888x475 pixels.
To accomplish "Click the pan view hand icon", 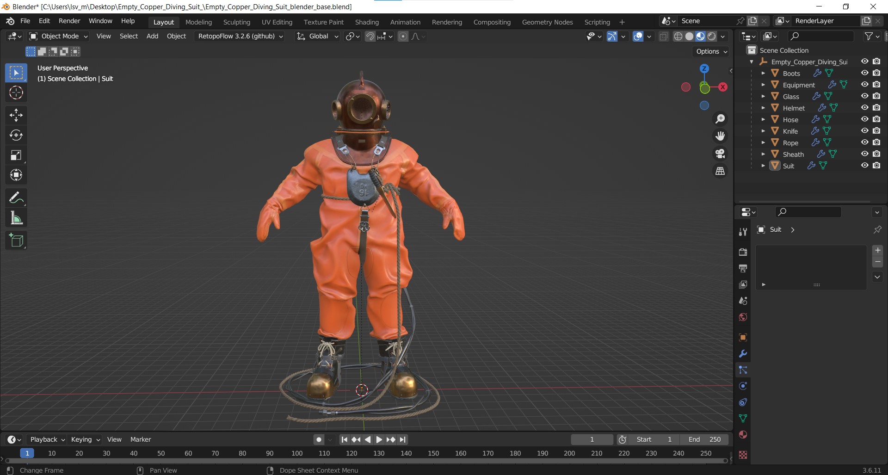I will tap(720, 136).
